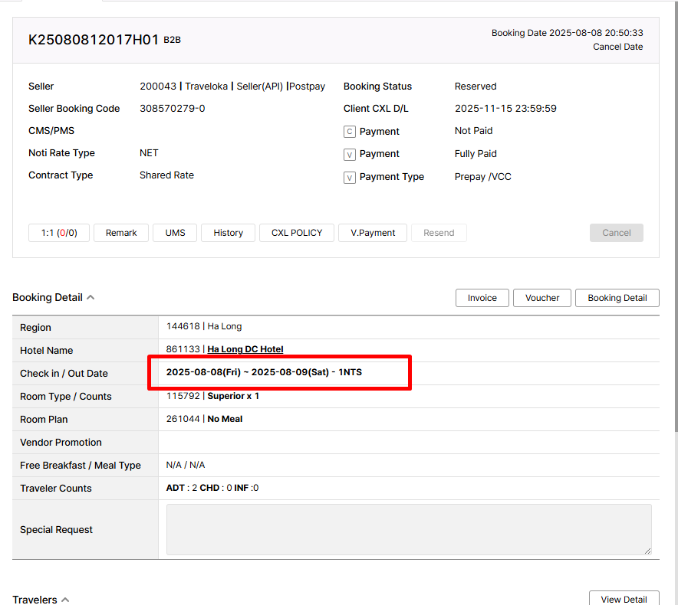Screen dimensions: 678x605
Task: Collapse the Travelers section chevron
Action: click(x=65, y=600)
